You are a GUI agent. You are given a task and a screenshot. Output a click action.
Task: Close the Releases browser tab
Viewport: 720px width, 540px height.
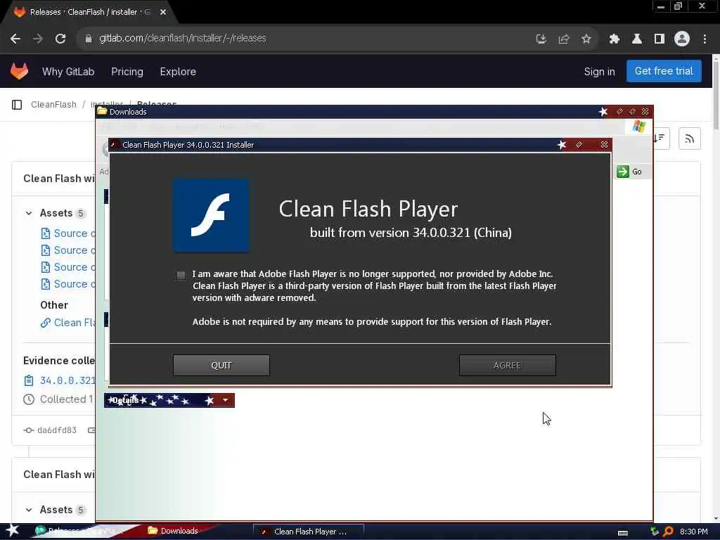tap(163, 12)
